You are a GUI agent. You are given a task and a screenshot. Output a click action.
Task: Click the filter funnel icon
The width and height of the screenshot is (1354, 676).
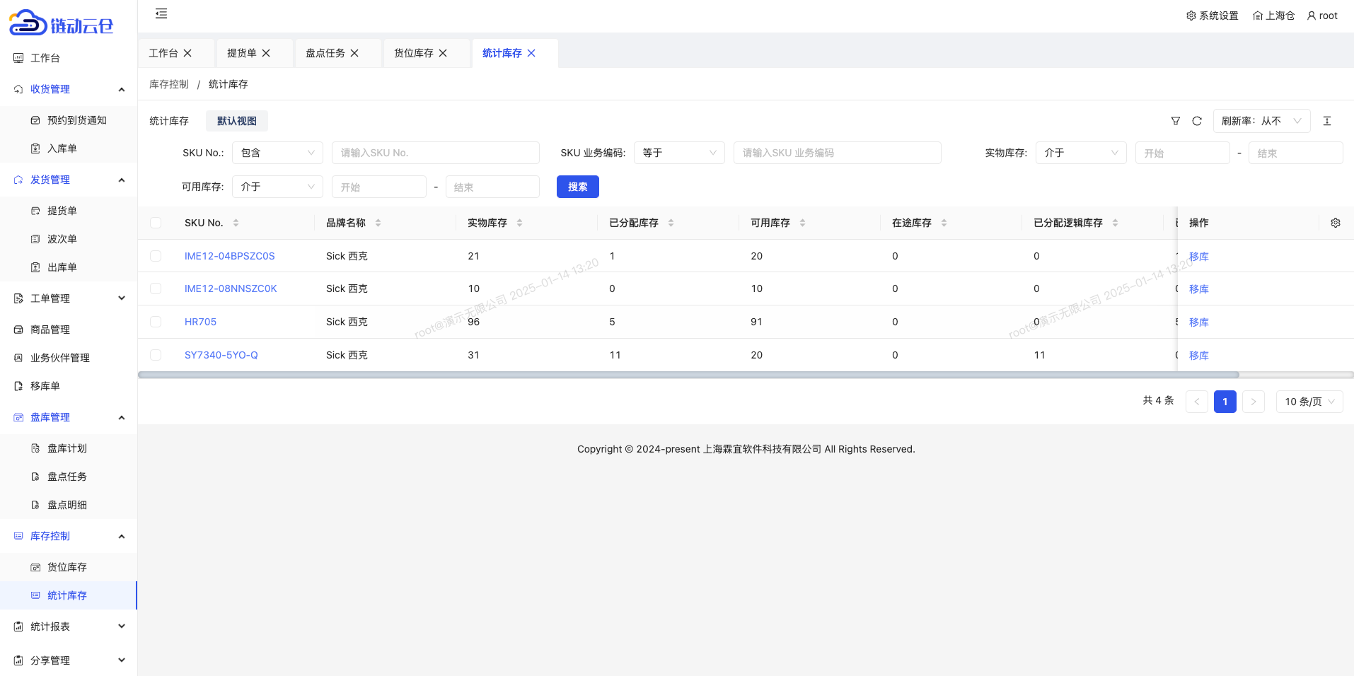point(1175,121)
